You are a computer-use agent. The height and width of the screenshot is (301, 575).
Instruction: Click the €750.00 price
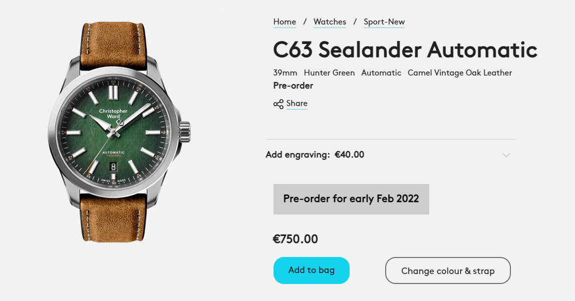pos(296,239)
